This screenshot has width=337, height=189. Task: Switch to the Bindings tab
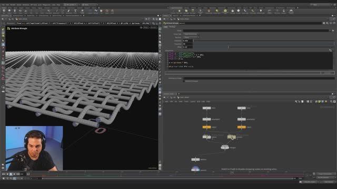click(x=172, y=27)
